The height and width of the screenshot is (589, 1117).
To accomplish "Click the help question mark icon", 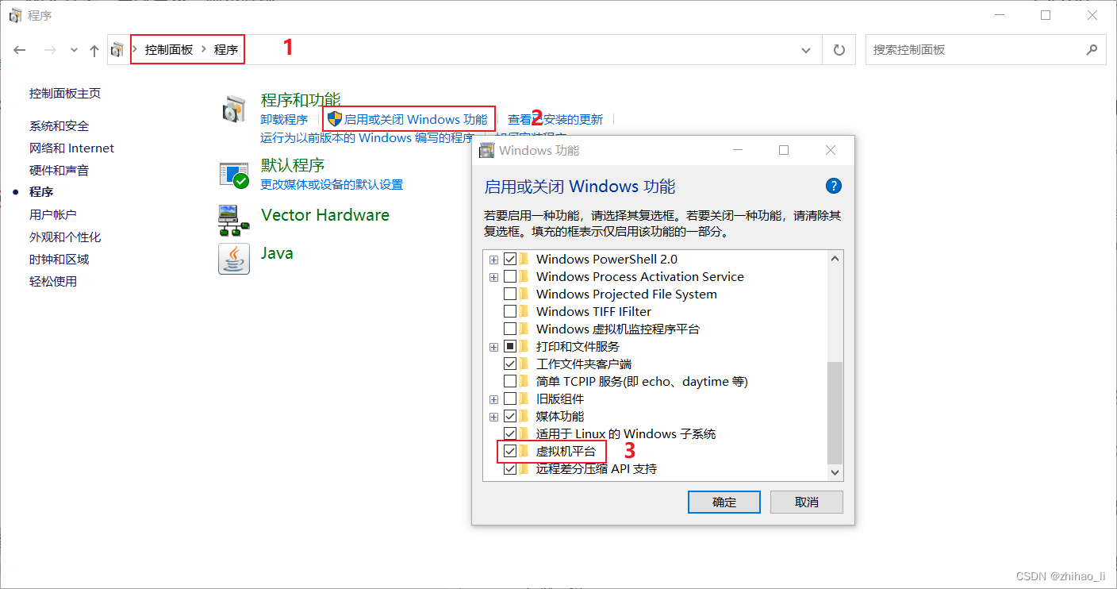I will 833,186.
